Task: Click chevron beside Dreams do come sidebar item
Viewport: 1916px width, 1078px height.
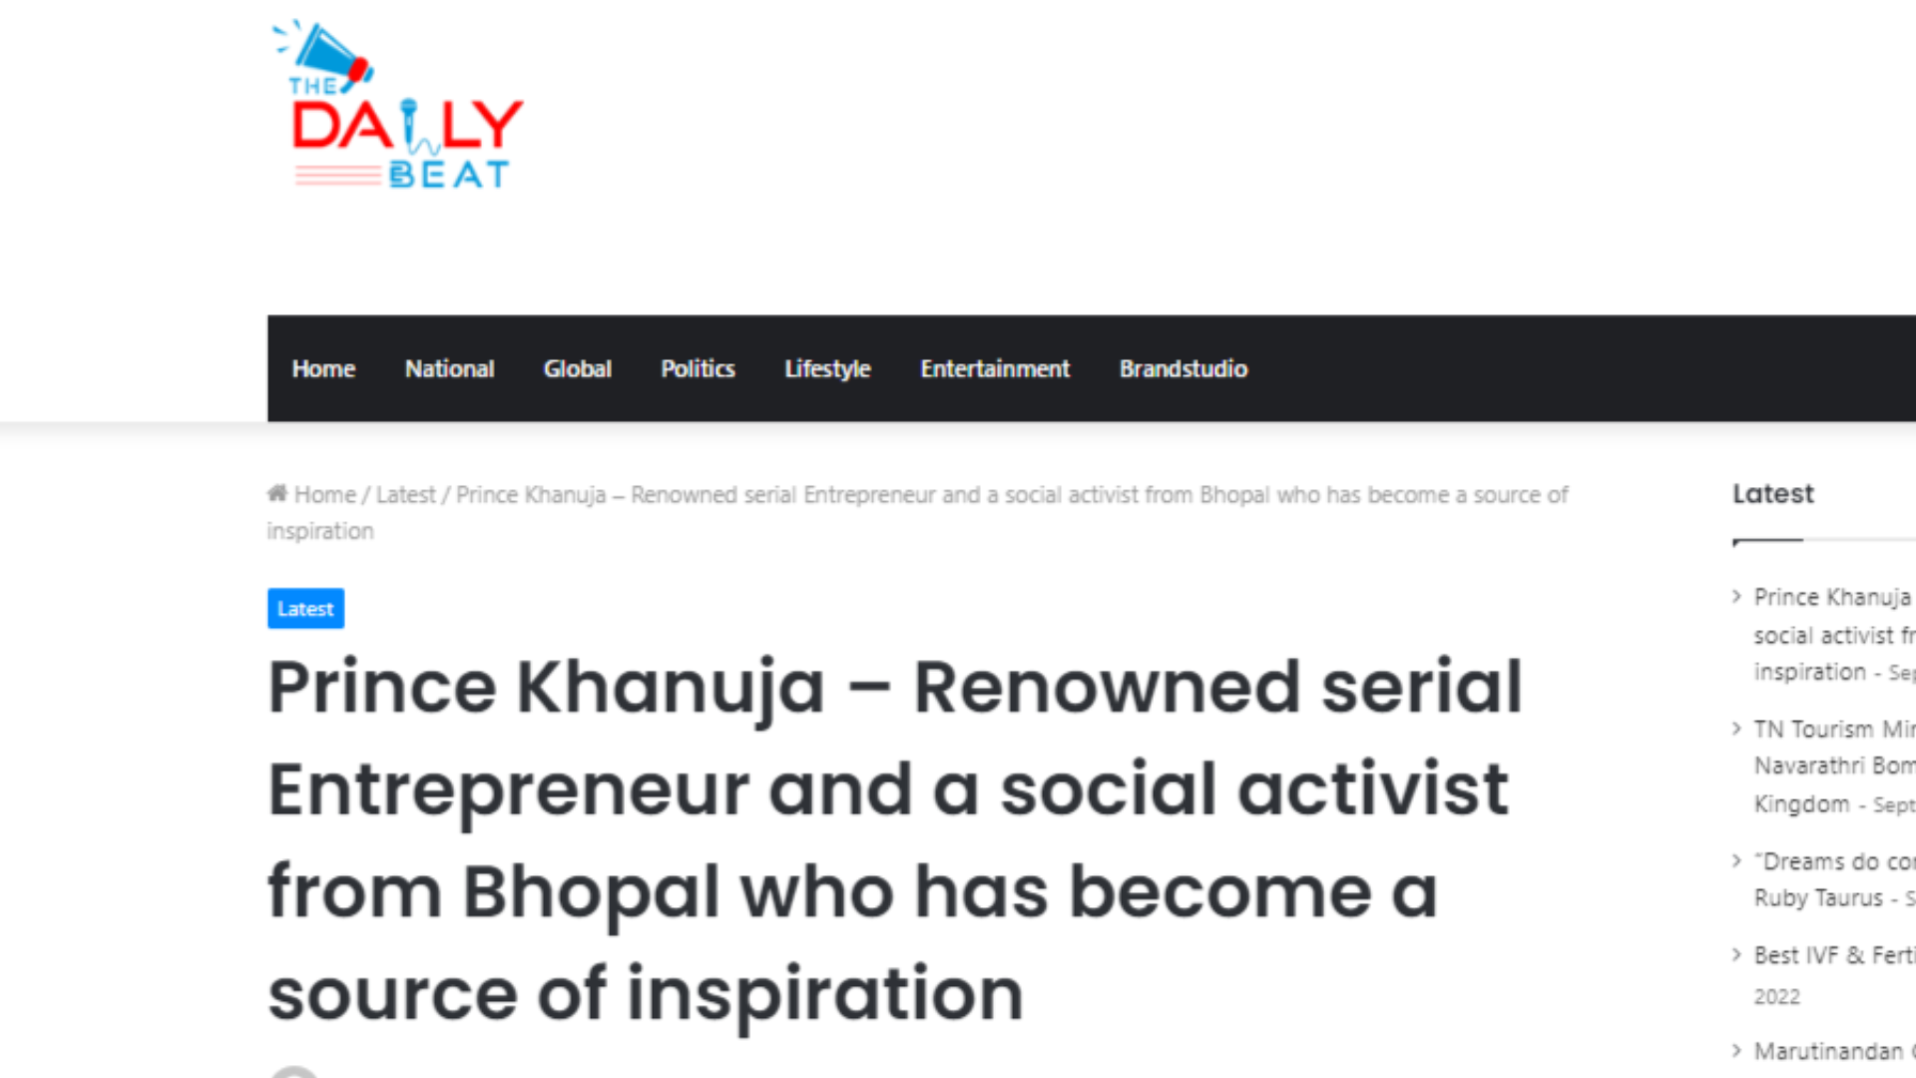Action: [x=1736, y=860]
